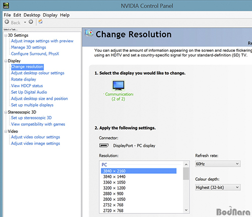
Task: Click the NVIDIA logo icon in title bar
Action: pyautogui.click(x=6, y=6)
